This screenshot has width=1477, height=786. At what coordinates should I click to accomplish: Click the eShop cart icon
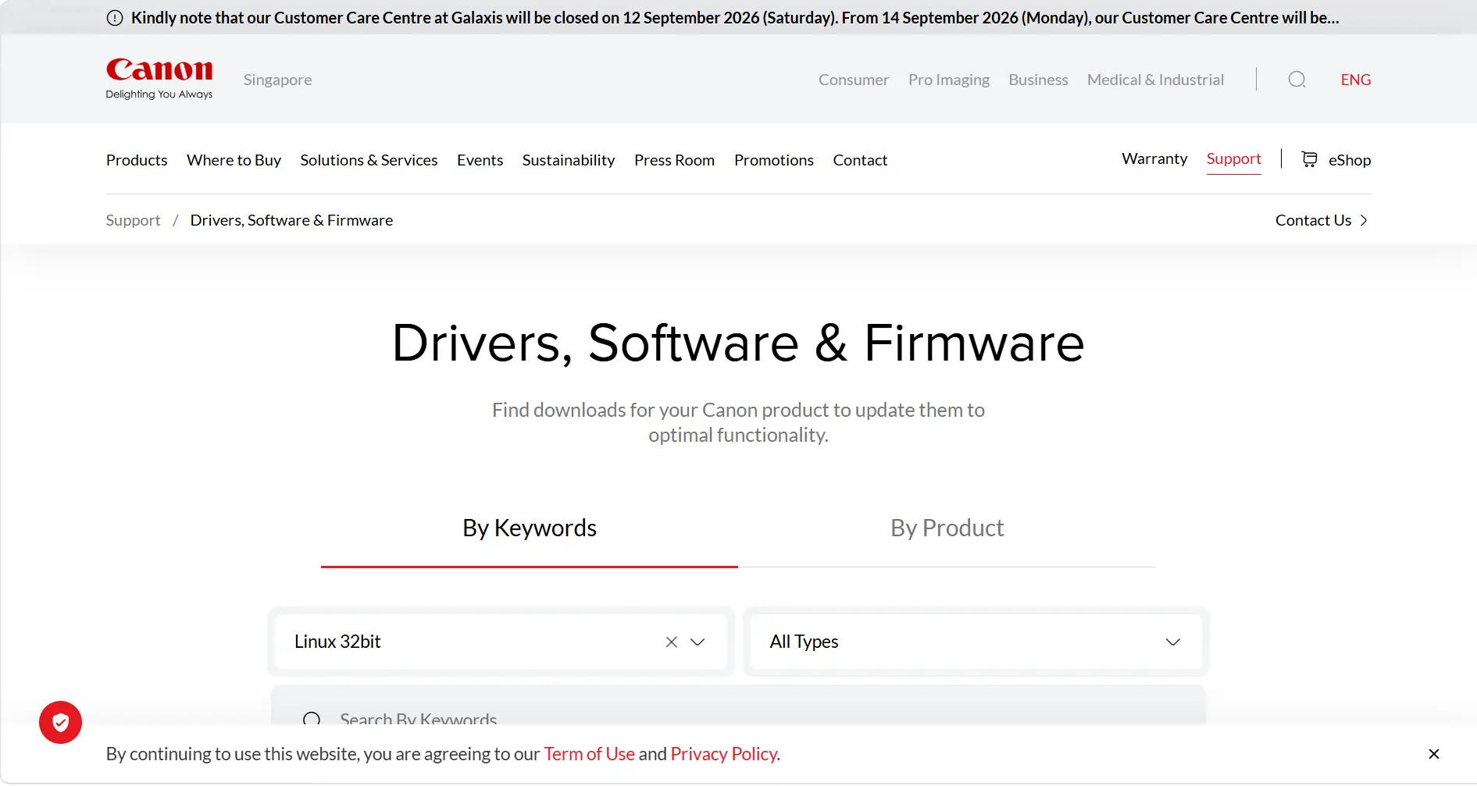tap(1309, 159)
